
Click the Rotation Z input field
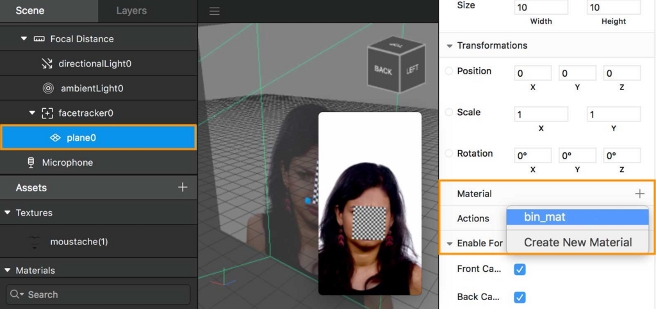coord(621,155)
